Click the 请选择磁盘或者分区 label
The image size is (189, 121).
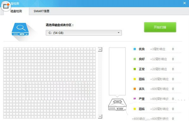coord(60,25)
